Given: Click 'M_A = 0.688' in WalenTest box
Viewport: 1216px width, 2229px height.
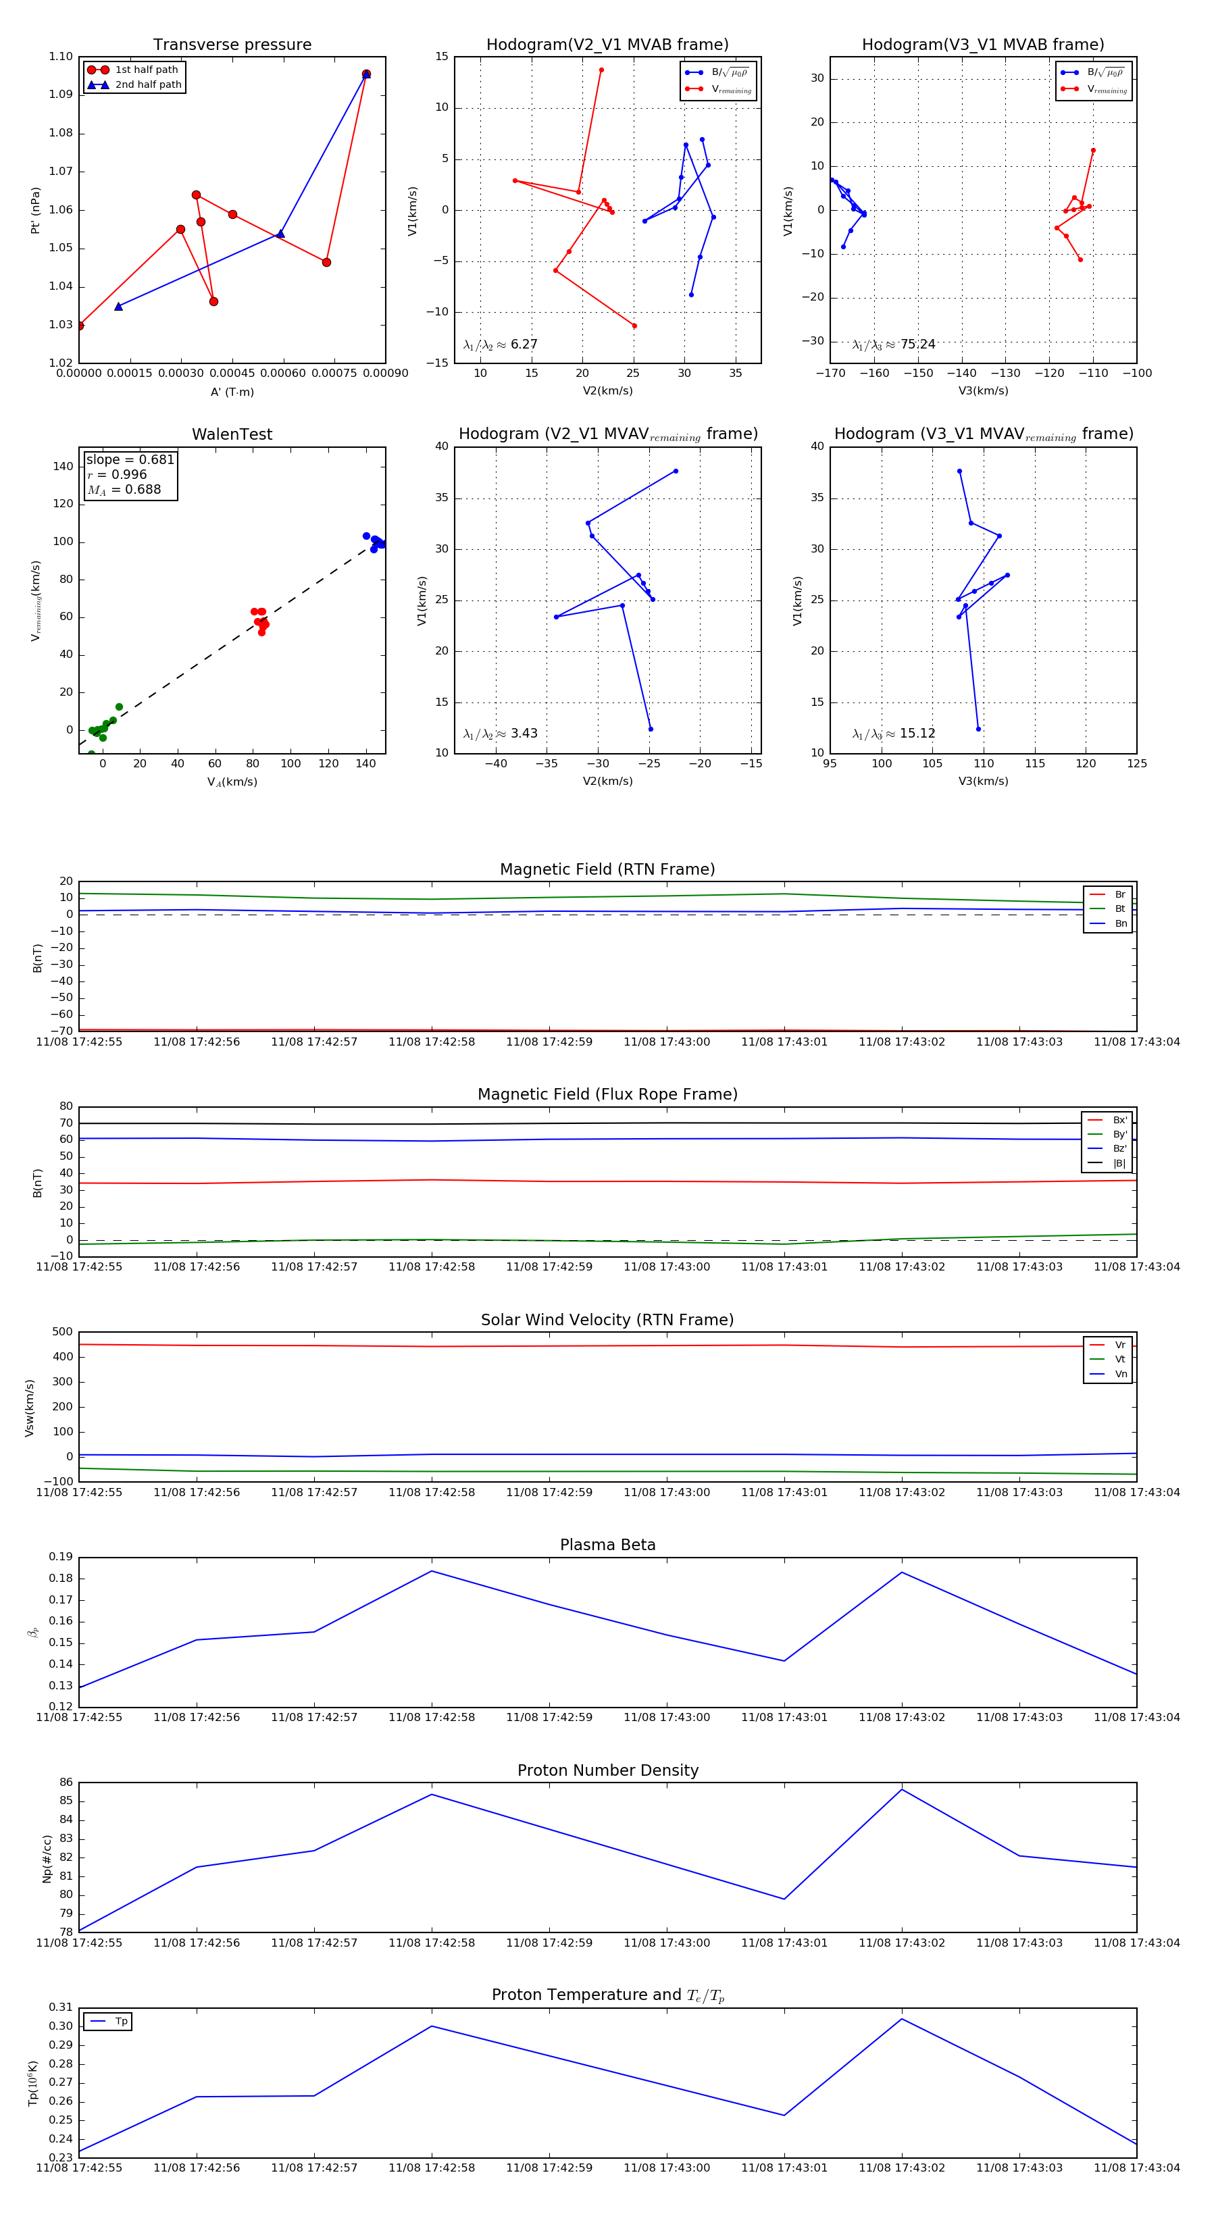Looking at the screenshot, I should (x=124, y=490).
